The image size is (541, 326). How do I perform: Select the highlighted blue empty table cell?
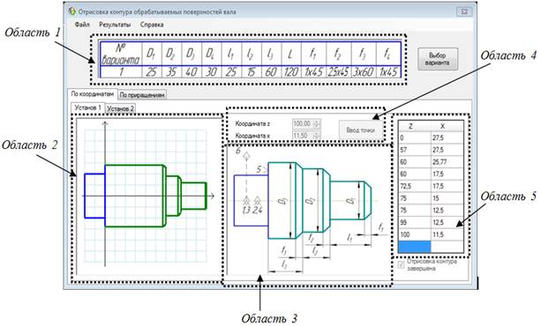point(415,247)
